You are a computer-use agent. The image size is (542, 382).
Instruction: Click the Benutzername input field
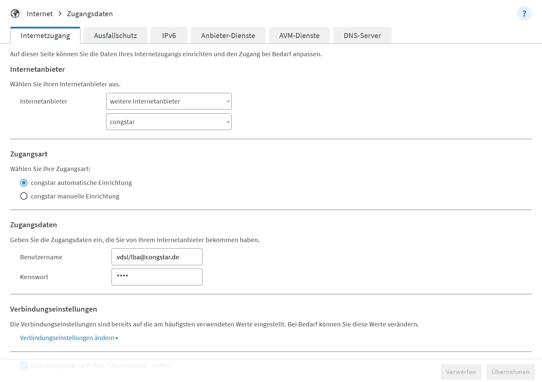[157, 257]
